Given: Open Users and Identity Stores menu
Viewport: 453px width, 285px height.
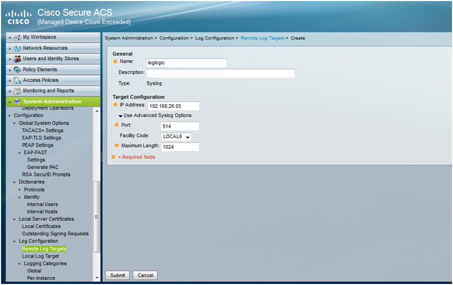Looking at the screenshot, I should click(53, 58).
